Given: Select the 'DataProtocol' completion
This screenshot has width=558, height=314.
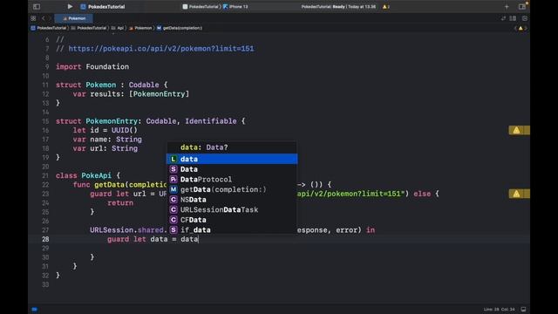Looking at the screenshot, I should [232, 179].
